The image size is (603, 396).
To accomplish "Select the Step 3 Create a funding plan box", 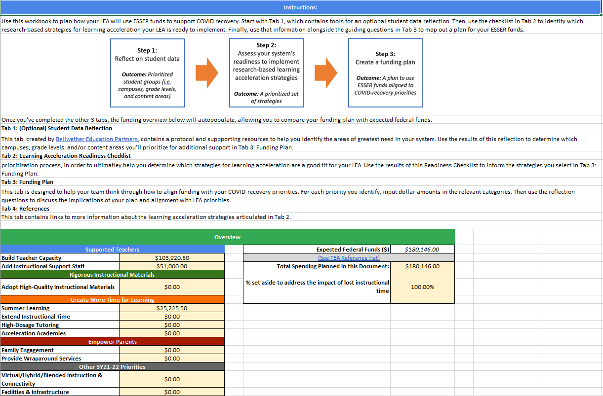I will 385,73.
